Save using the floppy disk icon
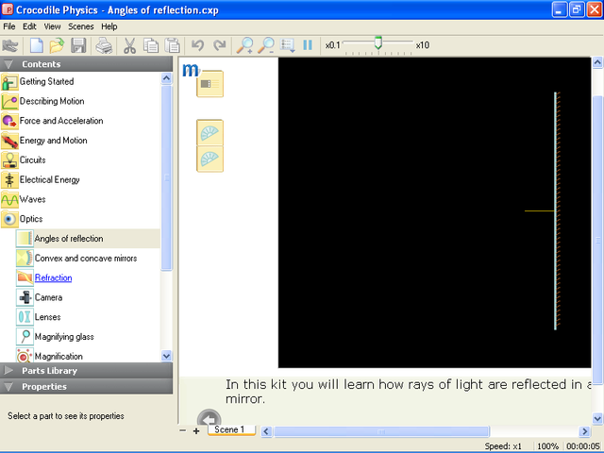 (x=78, y=45)
